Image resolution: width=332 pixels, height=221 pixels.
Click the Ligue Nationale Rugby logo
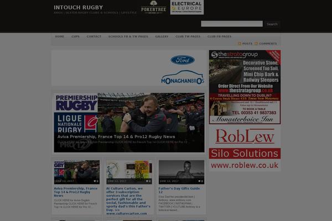[x=76, y=123]
